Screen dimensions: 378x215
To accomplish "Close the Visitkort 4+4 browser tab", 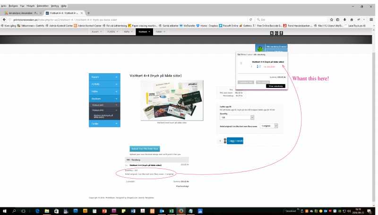I will (x=82, y=13).
